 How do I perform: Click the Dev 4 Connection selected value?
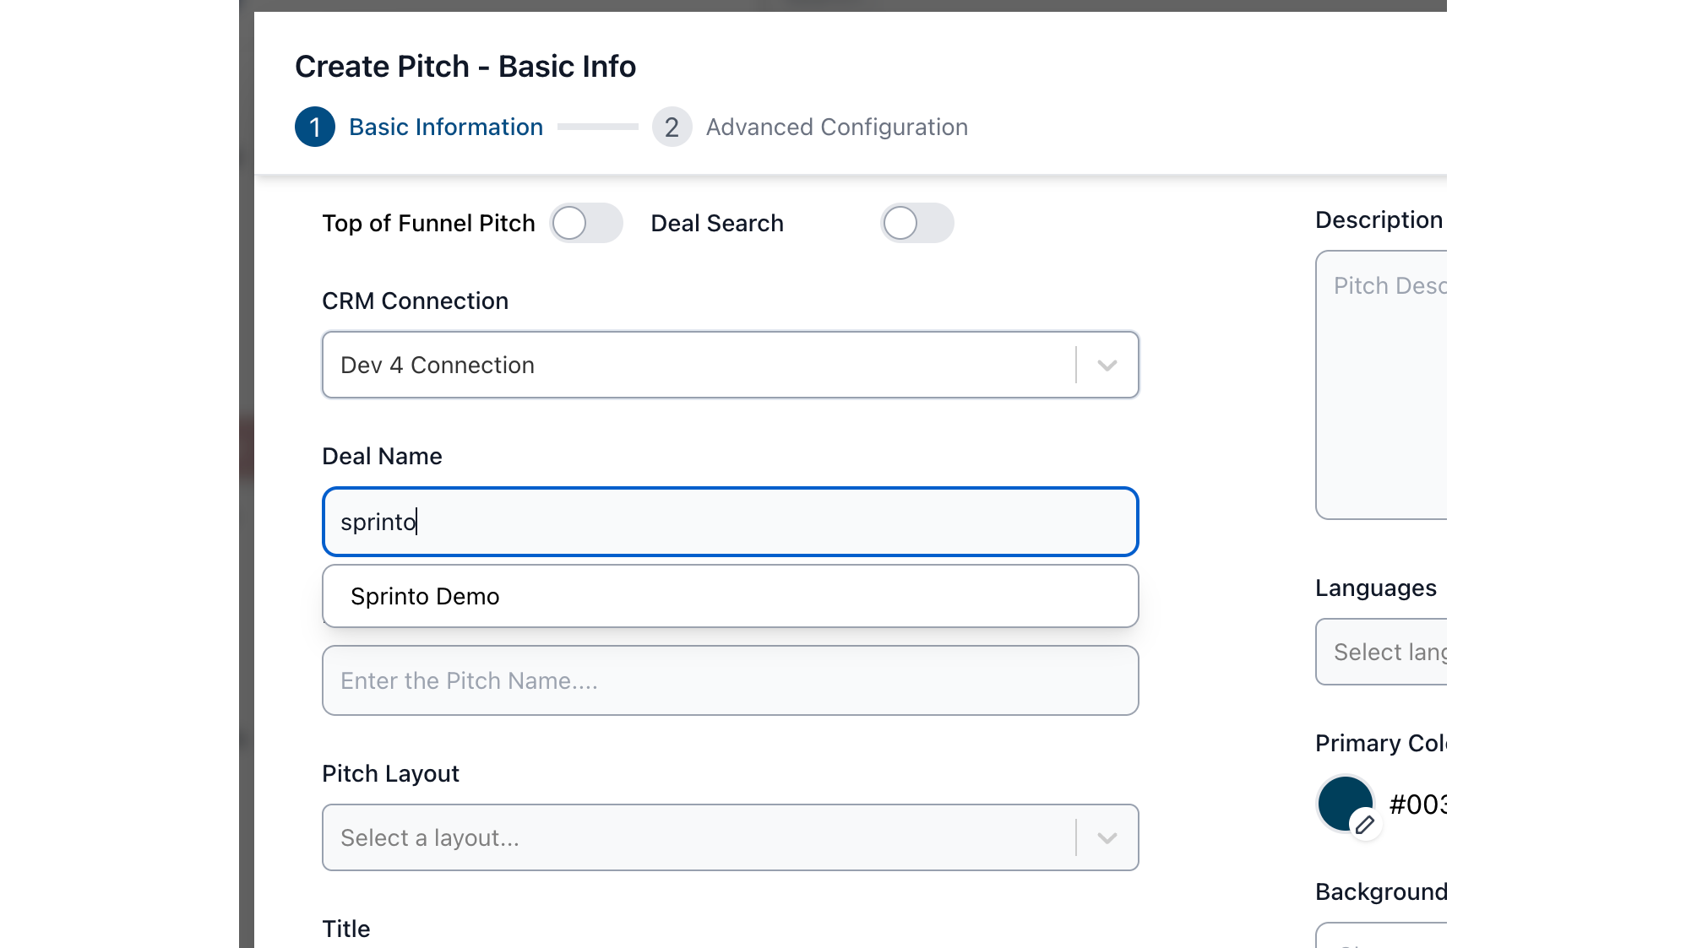pos(438,365)
